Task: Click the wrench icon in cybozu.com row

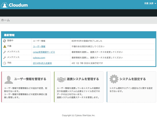Action: pyautogui.click(x=4, y=57)
